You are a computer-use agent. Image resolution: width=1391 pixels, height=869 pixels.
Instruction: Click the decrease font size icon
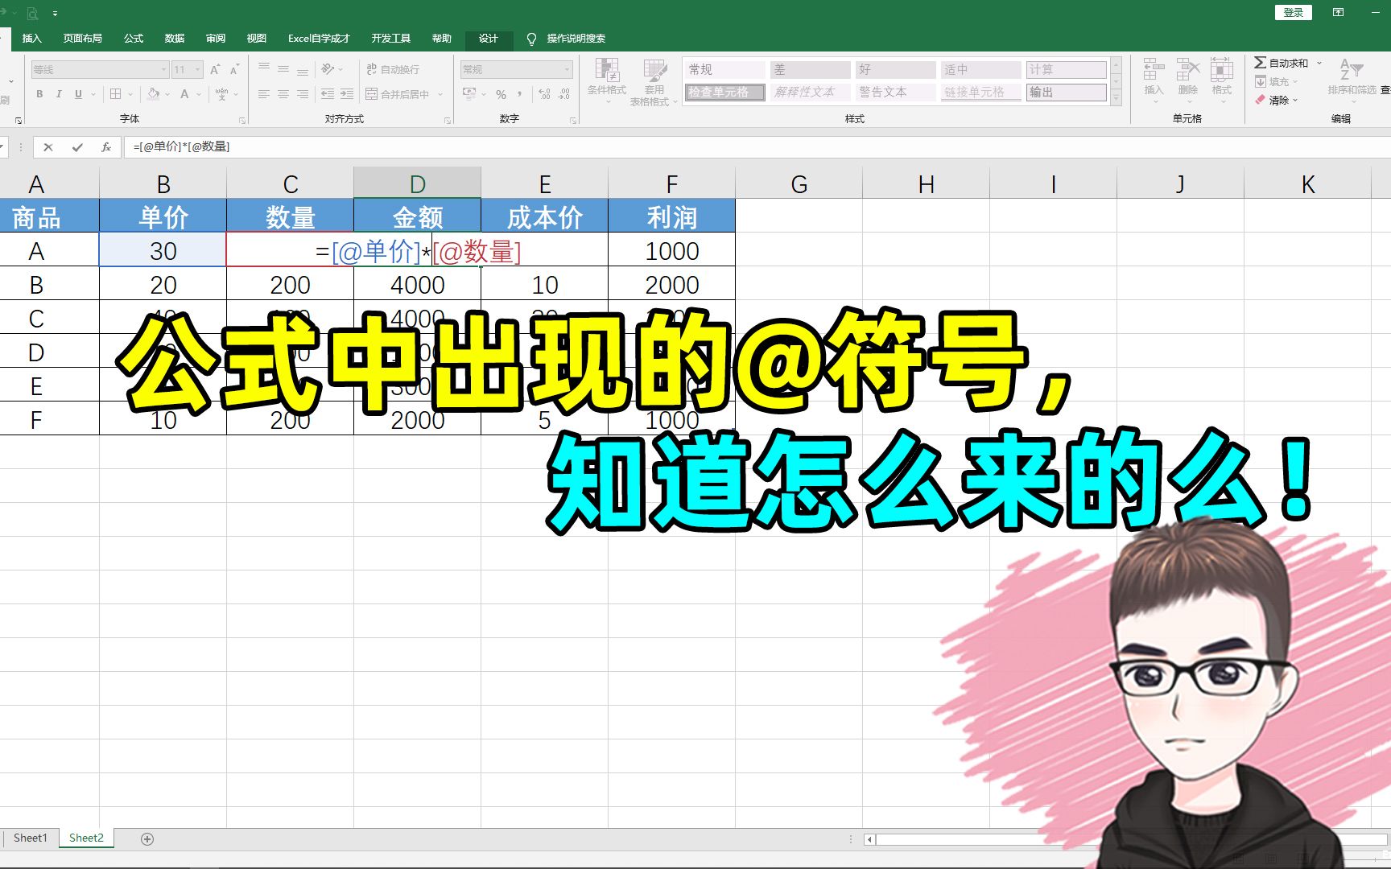[234, 69]
